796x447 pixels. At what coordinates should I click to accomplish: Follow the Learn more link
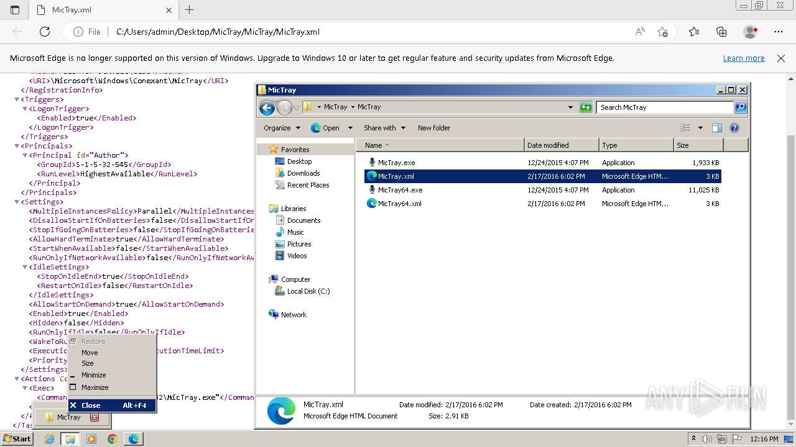point(744,58)
